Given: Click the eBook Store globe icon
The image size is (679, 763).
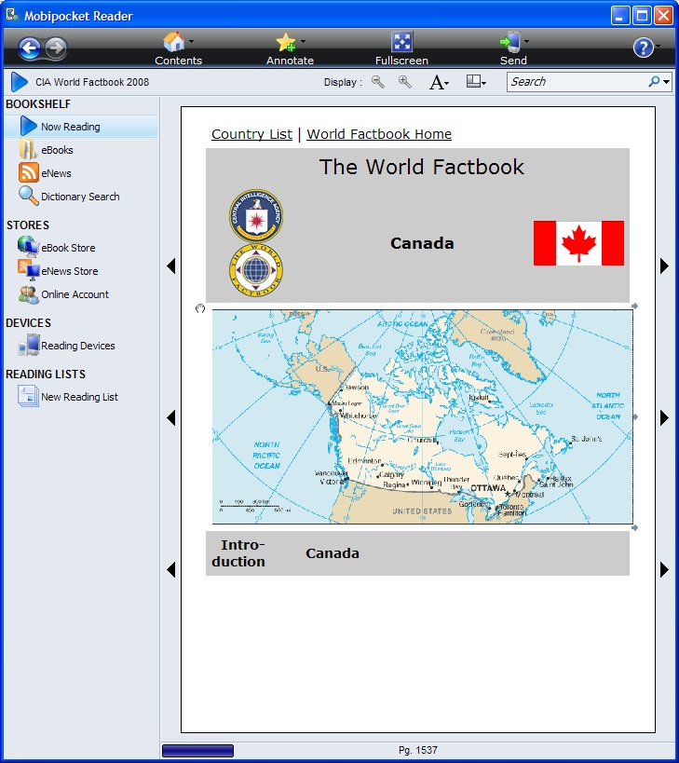Looking at the screenshot, I should tap(28, 247).
